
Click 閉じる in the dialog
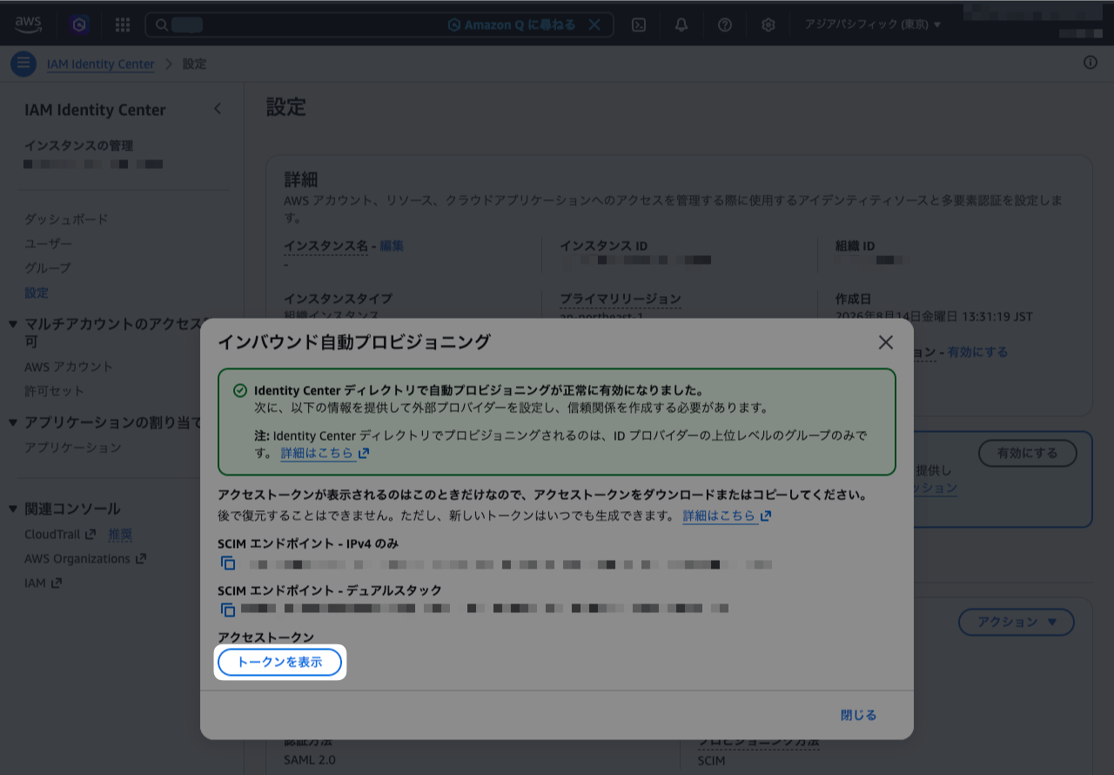click(x=858, y=715)
